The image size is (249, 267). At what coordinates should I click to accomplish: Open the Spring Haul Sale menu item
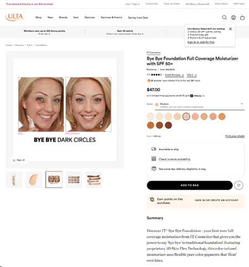138,18
